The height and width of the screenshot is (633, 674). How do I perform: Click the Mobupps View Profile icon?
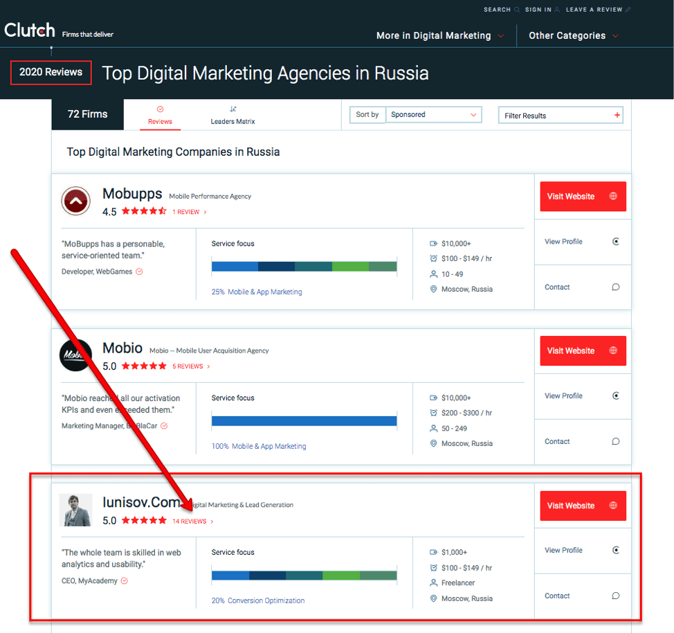(616, 242)
